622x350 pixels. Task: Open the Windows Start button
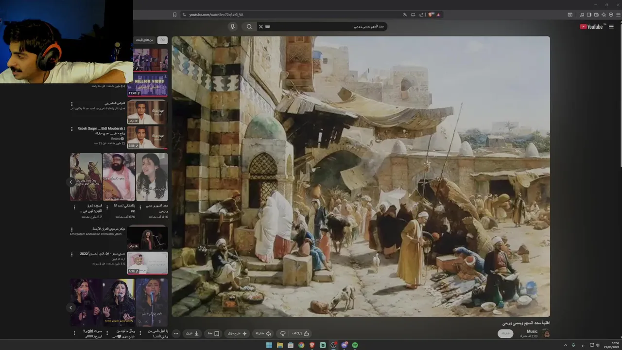(x=269, y=345)
